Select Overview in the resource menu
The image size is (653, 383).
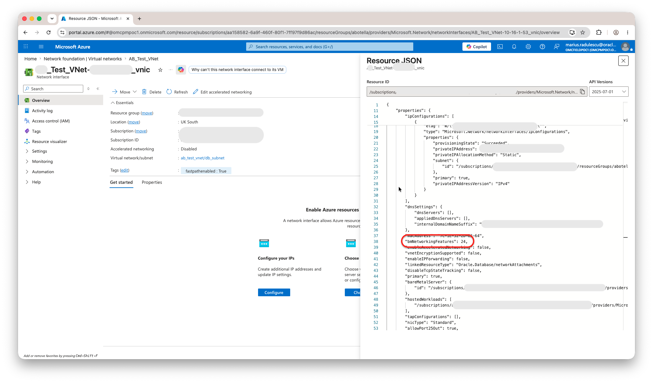point(61,100)
